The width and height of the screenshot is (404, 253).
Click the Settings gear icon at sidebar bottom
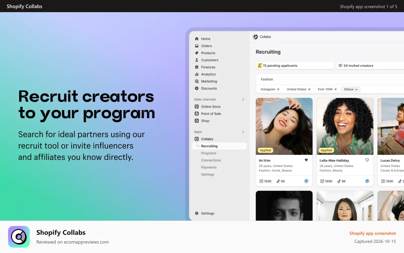(x=197, y=213)
